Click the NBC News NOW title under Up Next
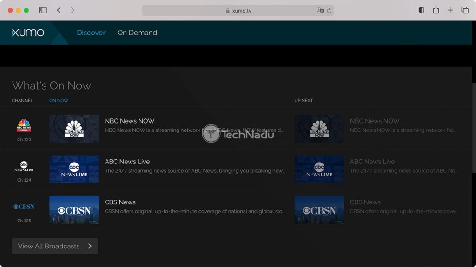The image size is (476, 267). [x=375, y=121]
